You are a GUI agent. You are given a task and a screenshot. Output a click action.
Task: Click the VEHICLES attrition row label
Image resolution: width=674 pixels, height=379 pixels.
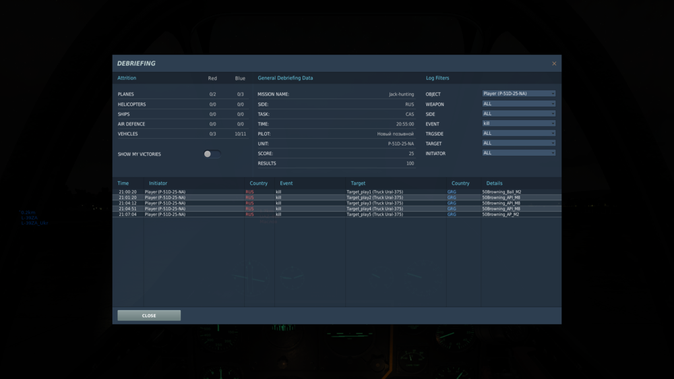click(127, 134)
